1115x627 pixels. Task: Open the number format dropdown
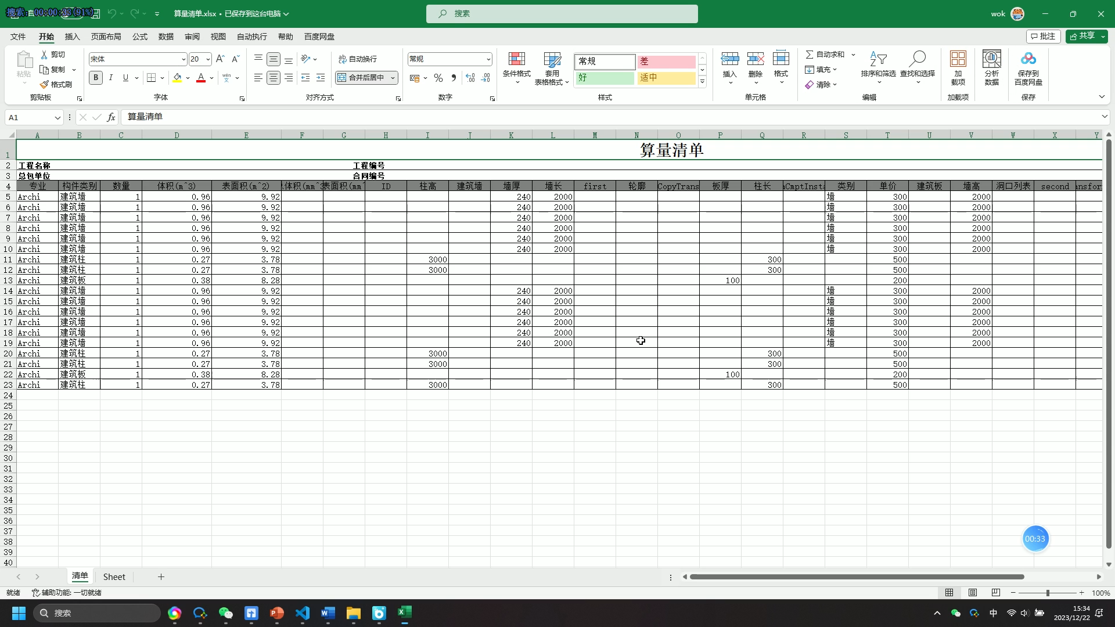point(488,59)
